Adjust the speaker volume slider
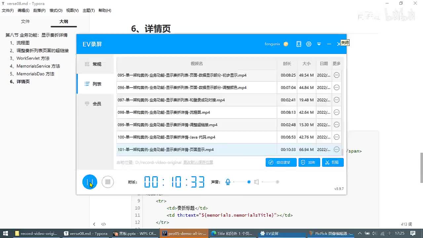The width and height of the screenshot is (423, 238). [270, 182]
